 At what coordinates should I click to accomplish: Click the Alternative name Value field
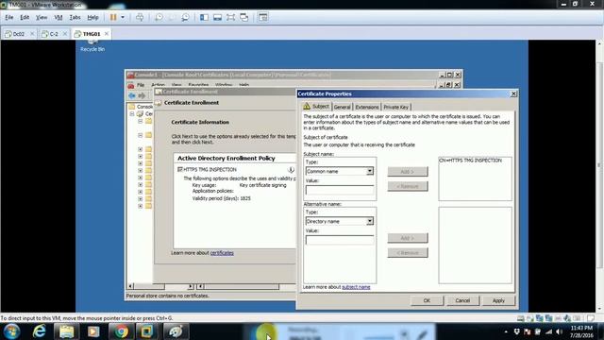pos(340,240)
